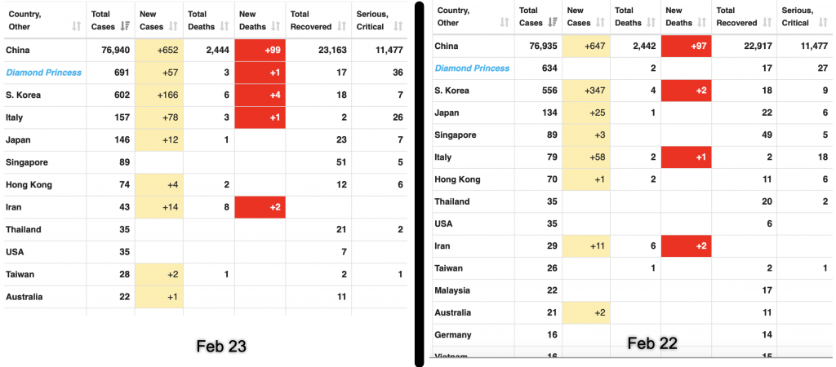Image resolution: width=836 pixels, height=367 pixels.
Task: Click the Total Deaths sort arrows in the right table
Action: pos(649,23)
